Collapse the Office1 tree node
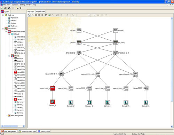 tap(9, 34)
